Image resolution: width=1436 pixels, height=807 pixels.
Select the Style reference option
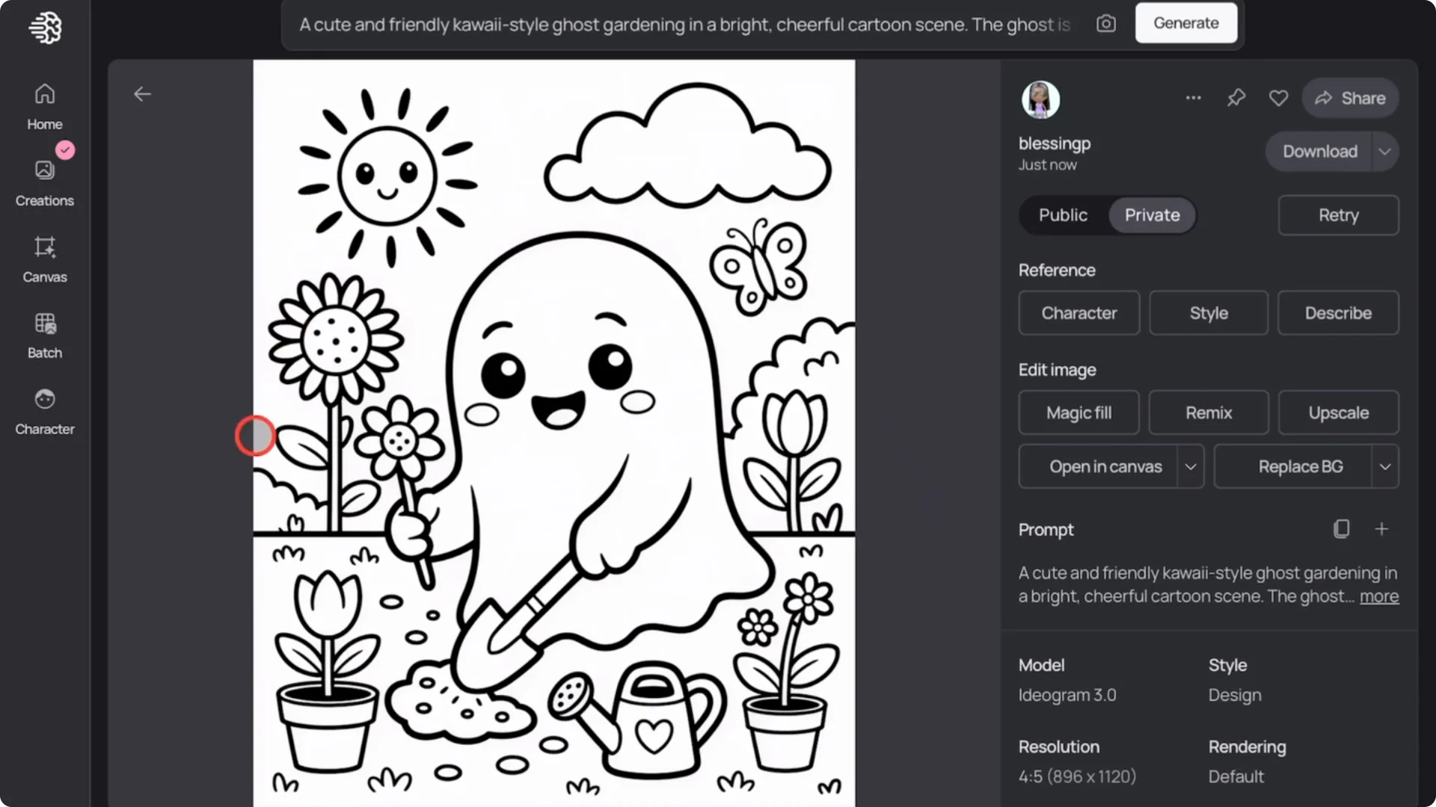(1208, 313)
